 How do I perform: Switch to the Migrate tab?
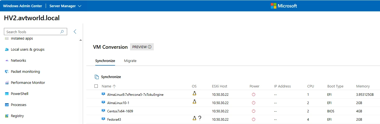130,61
